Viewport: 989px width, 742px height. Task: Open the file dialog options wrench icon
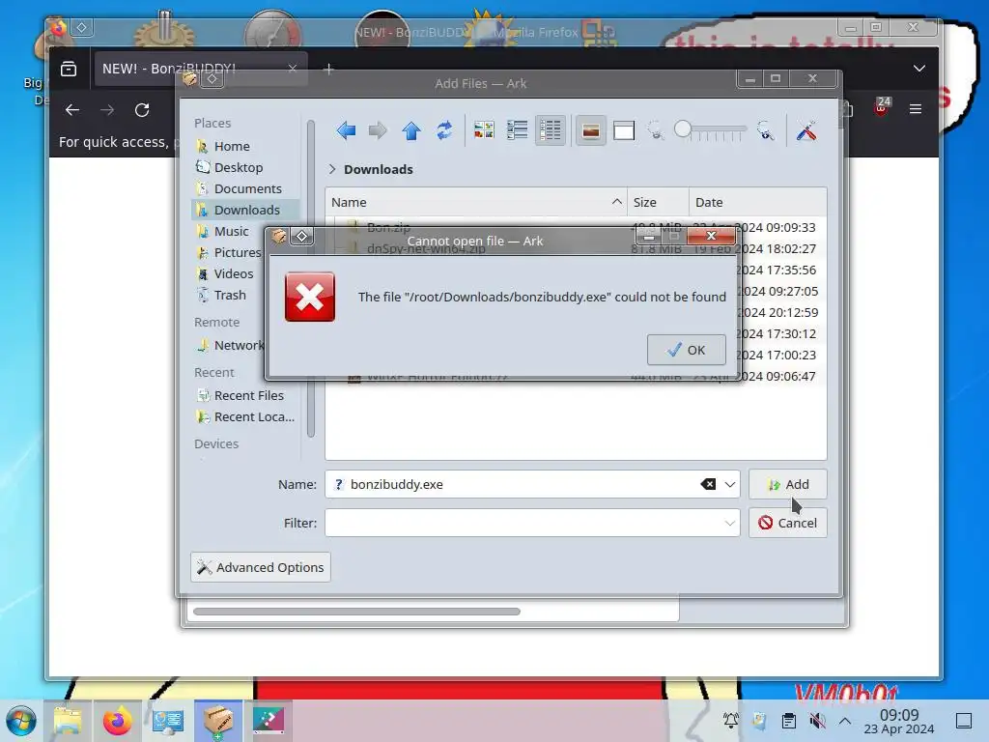(806, 130)
